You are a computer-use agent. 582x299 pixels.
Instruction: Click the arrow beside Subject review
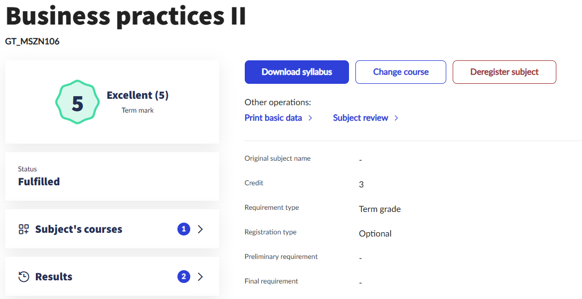(x=396, y=118)
